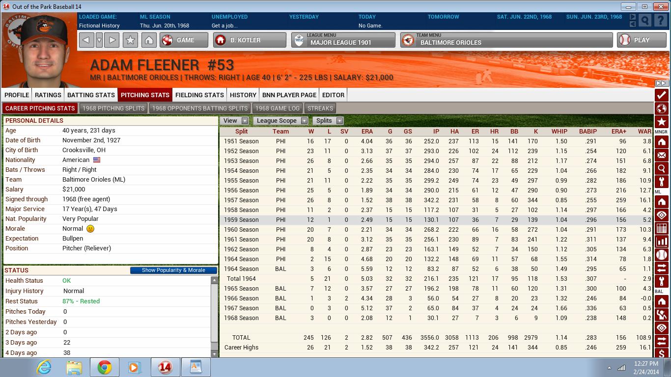
Task: Click Adam Fleener's player portrait
Action: tap(38, 51)
